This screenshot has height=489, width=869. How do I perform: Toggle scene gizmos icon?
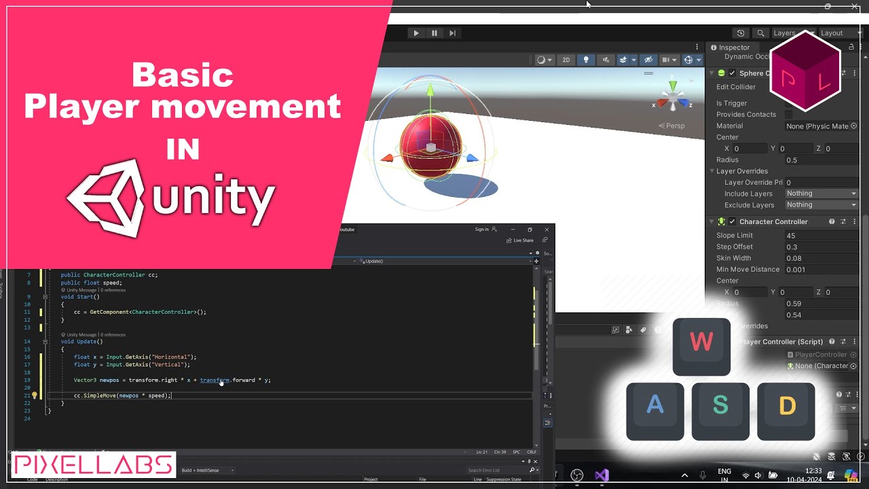tap(688, 60)
